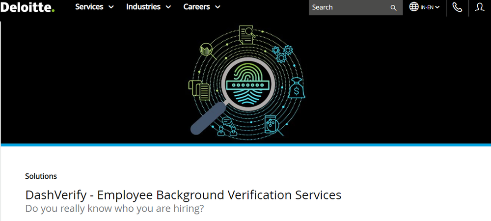The height and width of the screenshot is (221, 491).
Task: Click the search magnifier icon
Action: coord(394,8)
